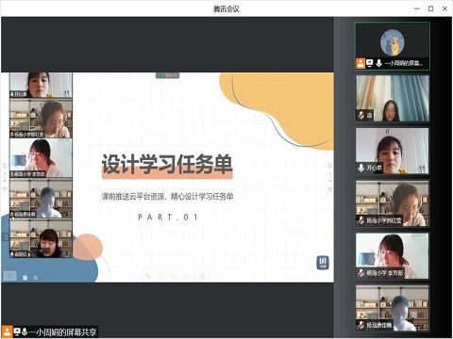
Task: Click the magnifier zoom icon in slide's bottom-left
Action: click(x=36, y=278)
